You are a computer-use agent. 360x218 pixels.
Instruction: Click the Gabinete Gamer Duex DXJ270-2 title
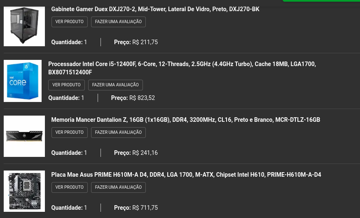[x=155, y=9]
